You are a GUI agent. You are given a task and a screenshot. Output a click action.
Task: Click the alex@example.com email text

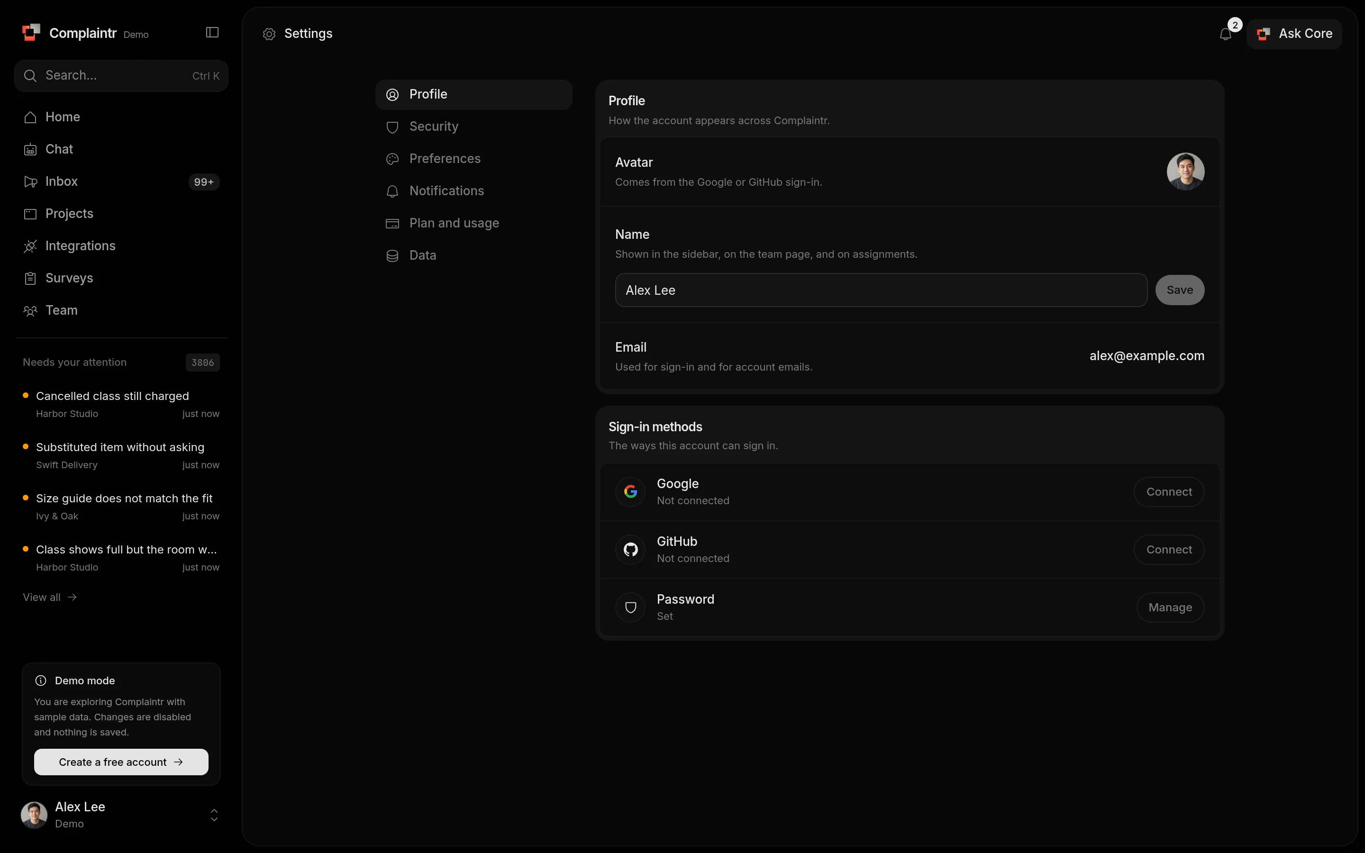[x=1147, y=356]
